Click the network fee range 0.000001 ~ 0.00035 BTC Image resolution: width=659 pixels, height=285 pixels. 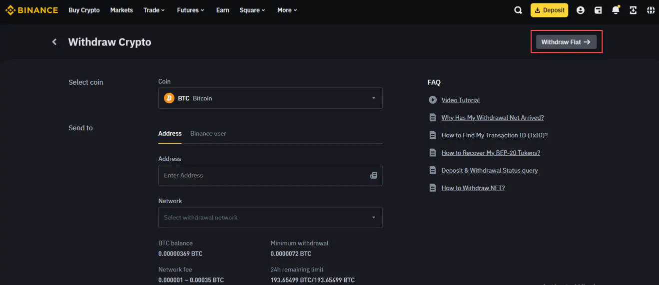tap(191, 280)
